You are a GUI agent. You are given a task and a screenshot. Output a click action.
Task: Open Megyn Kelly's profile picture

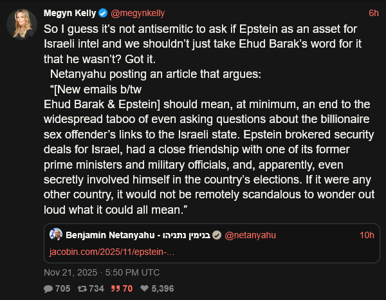(x=21, y=24)
